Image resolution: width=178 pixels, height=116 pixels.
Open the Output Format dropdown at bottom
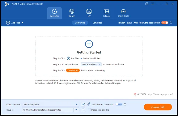tap(50, 104)
